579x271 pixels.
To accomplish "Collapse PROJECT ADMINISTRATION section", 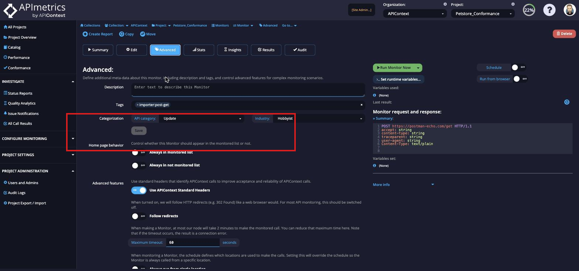I will pos(38,171).
